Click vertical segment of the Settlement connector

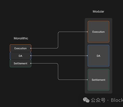pyautogui.click(x=58, y=71)
